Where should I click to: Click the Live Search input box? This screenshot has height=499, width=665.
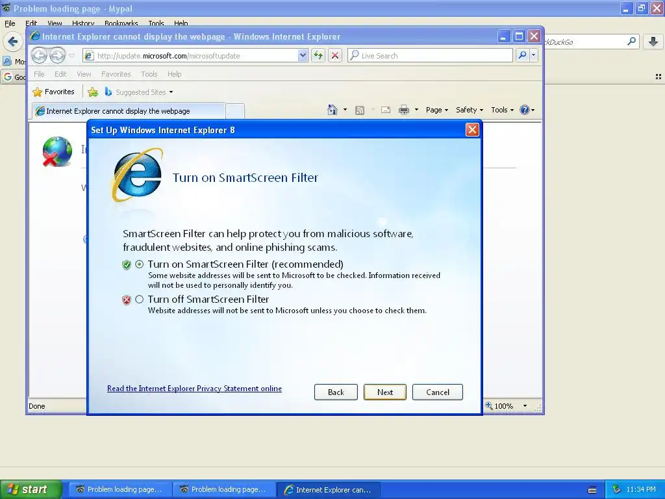430,56
